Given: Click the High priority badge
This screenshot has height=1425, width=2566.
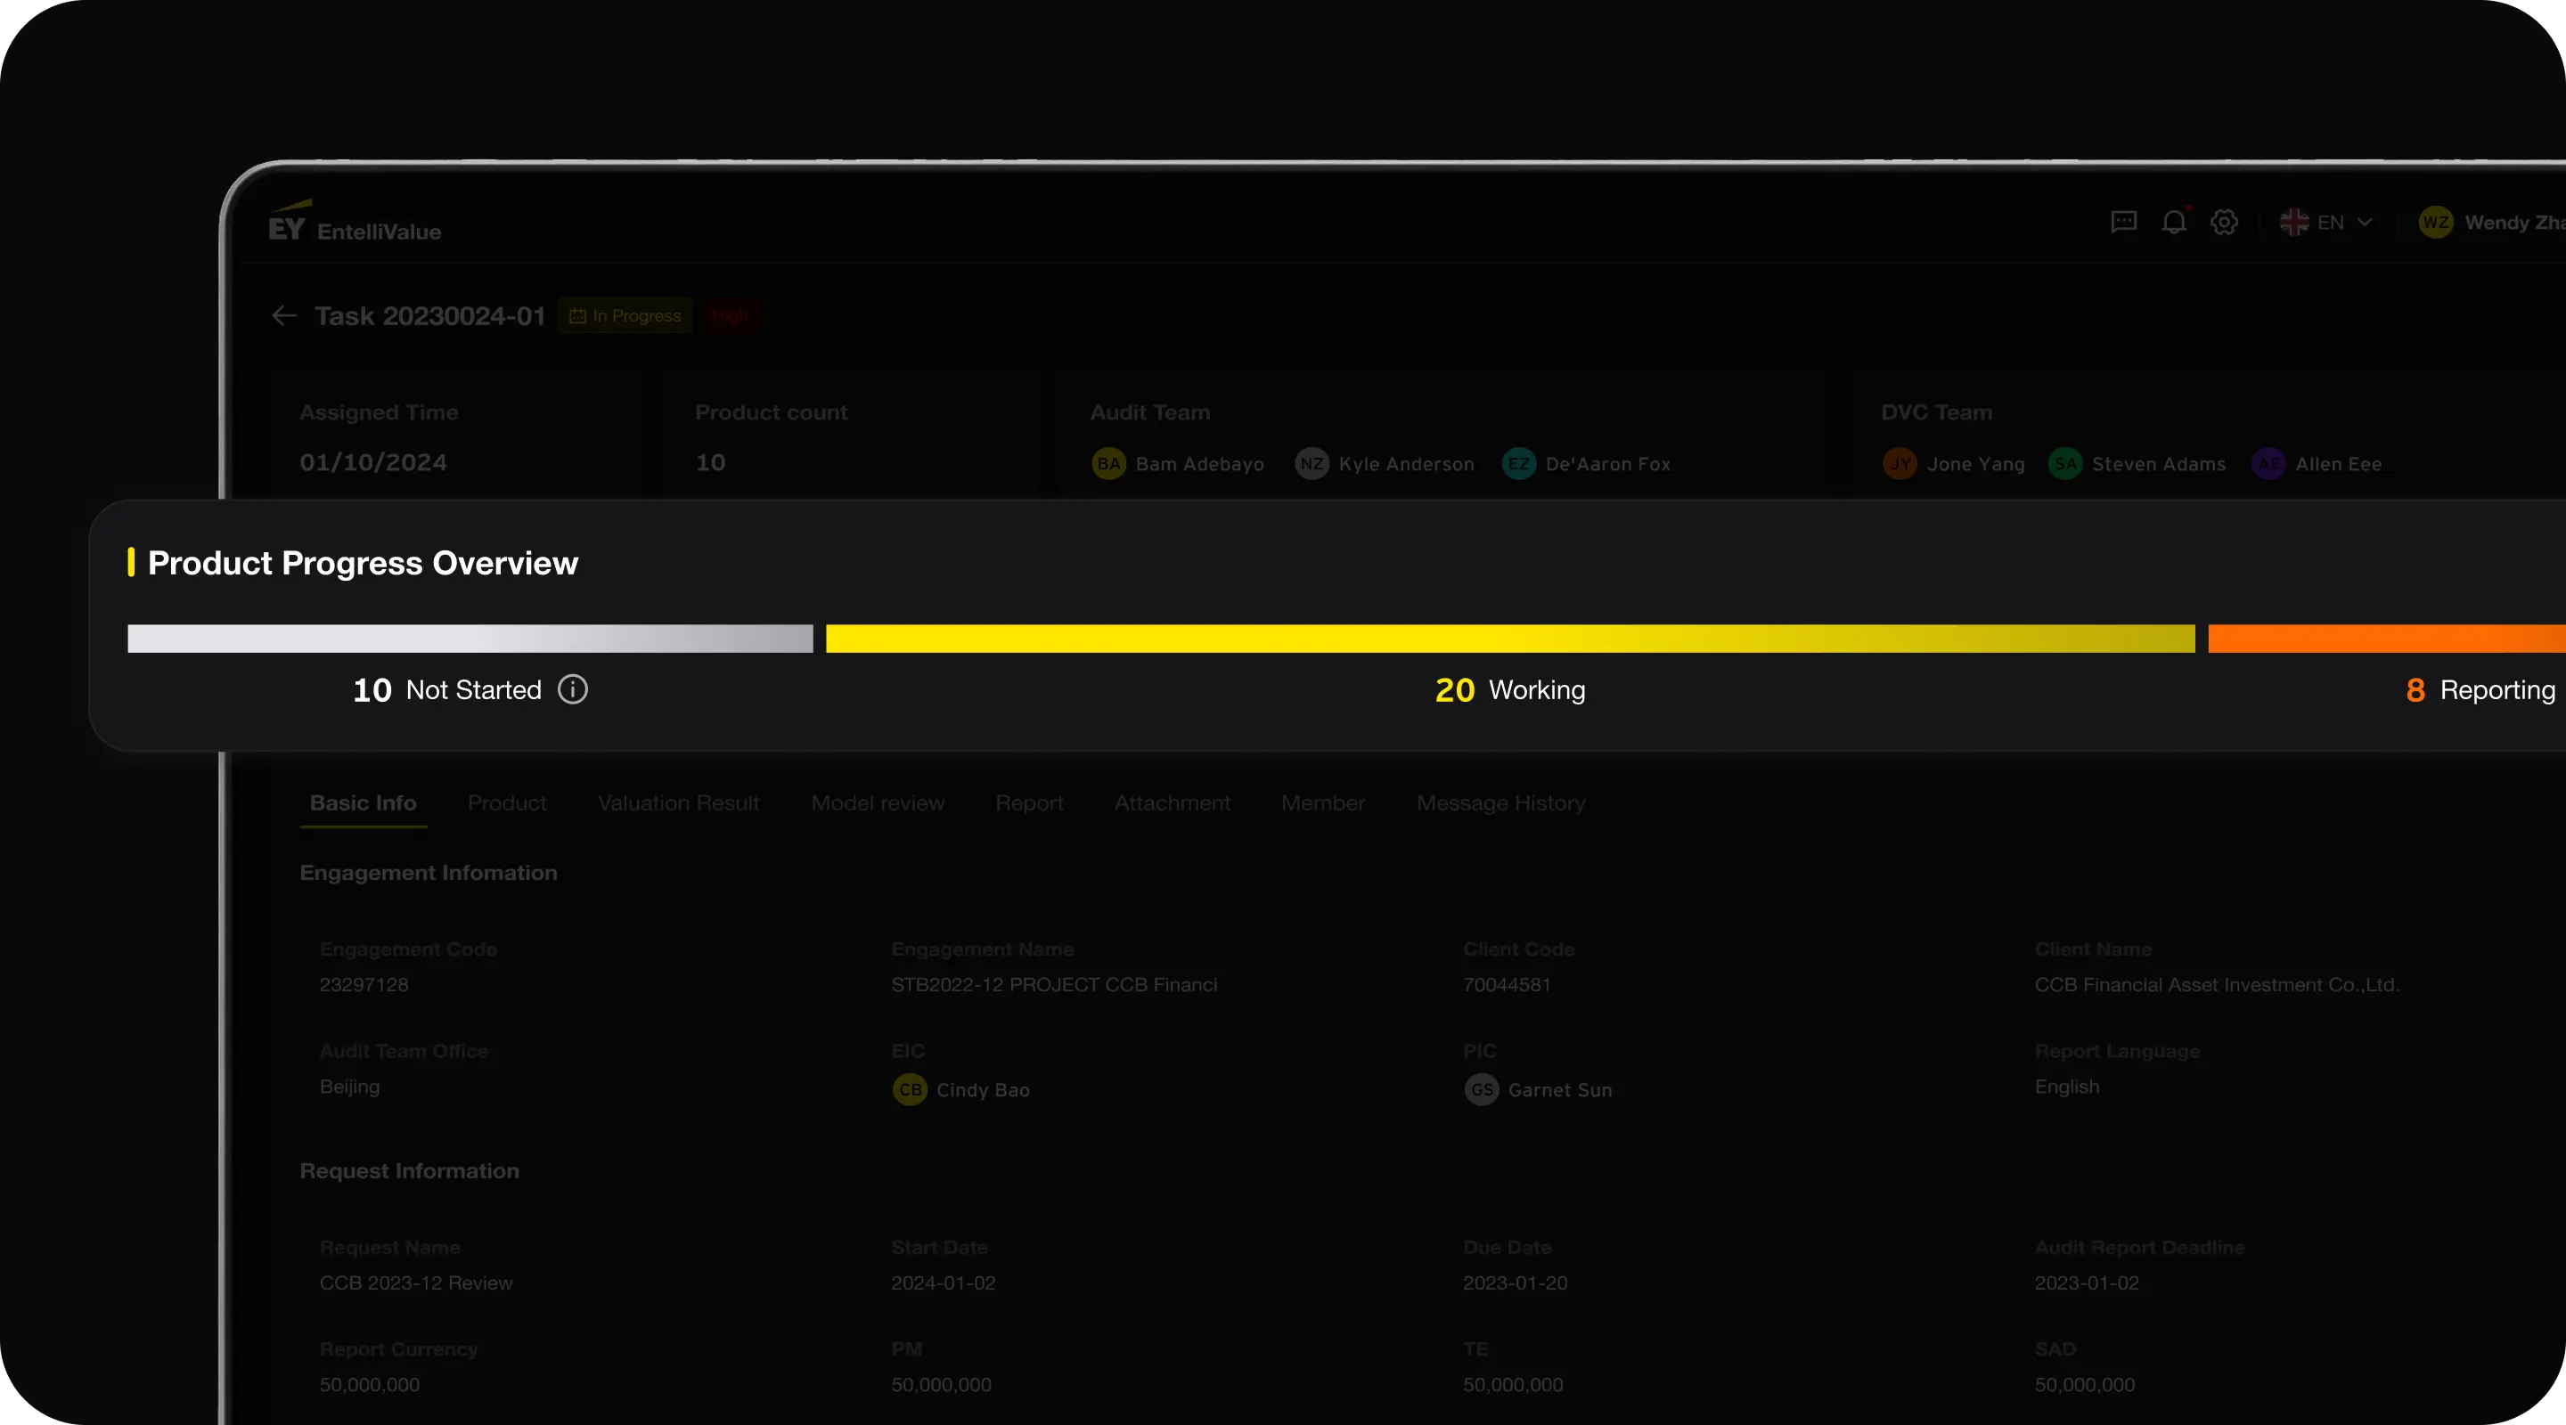Looking at the screenshot, I should pos(729,315).
